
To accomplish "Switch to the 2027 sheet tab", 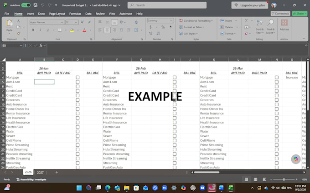I will (x=40, y=173).
